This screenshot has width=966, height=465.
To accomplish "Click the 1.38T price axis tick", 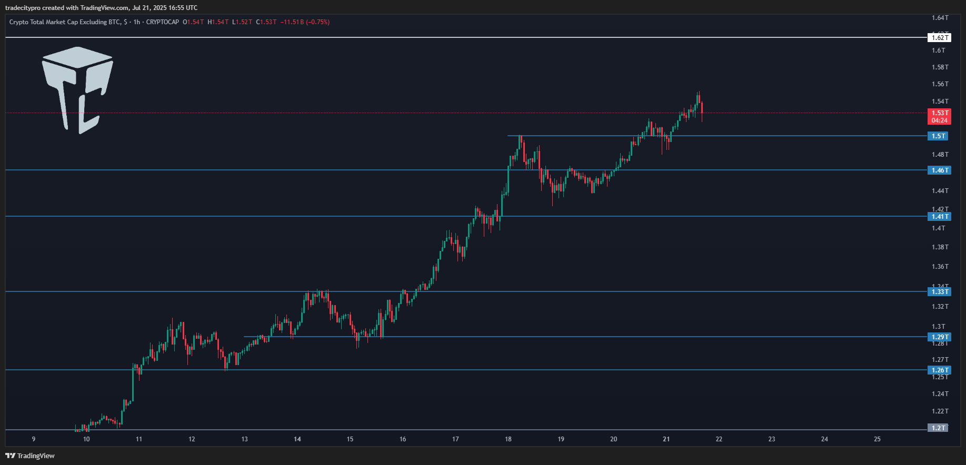I will coord(940,247).
